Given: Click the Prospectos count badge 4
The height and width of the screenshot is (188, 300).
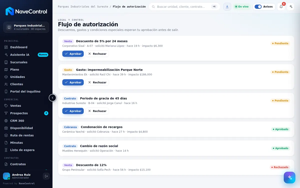Looking at the screenshot, I should [x=46, y=113].
